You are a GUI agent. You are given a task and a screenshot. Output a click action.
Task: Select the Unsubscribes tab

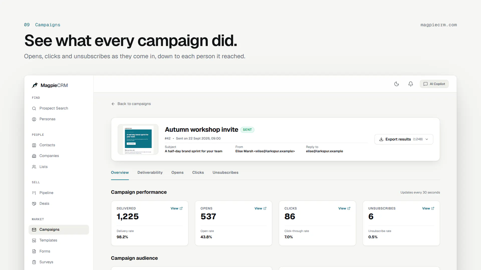pos(225,172)
